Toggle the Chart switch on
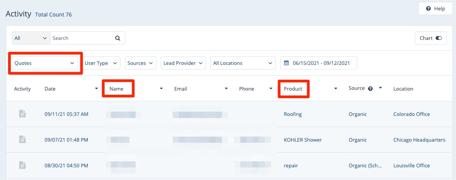The image size is (456, 180). 439,38
